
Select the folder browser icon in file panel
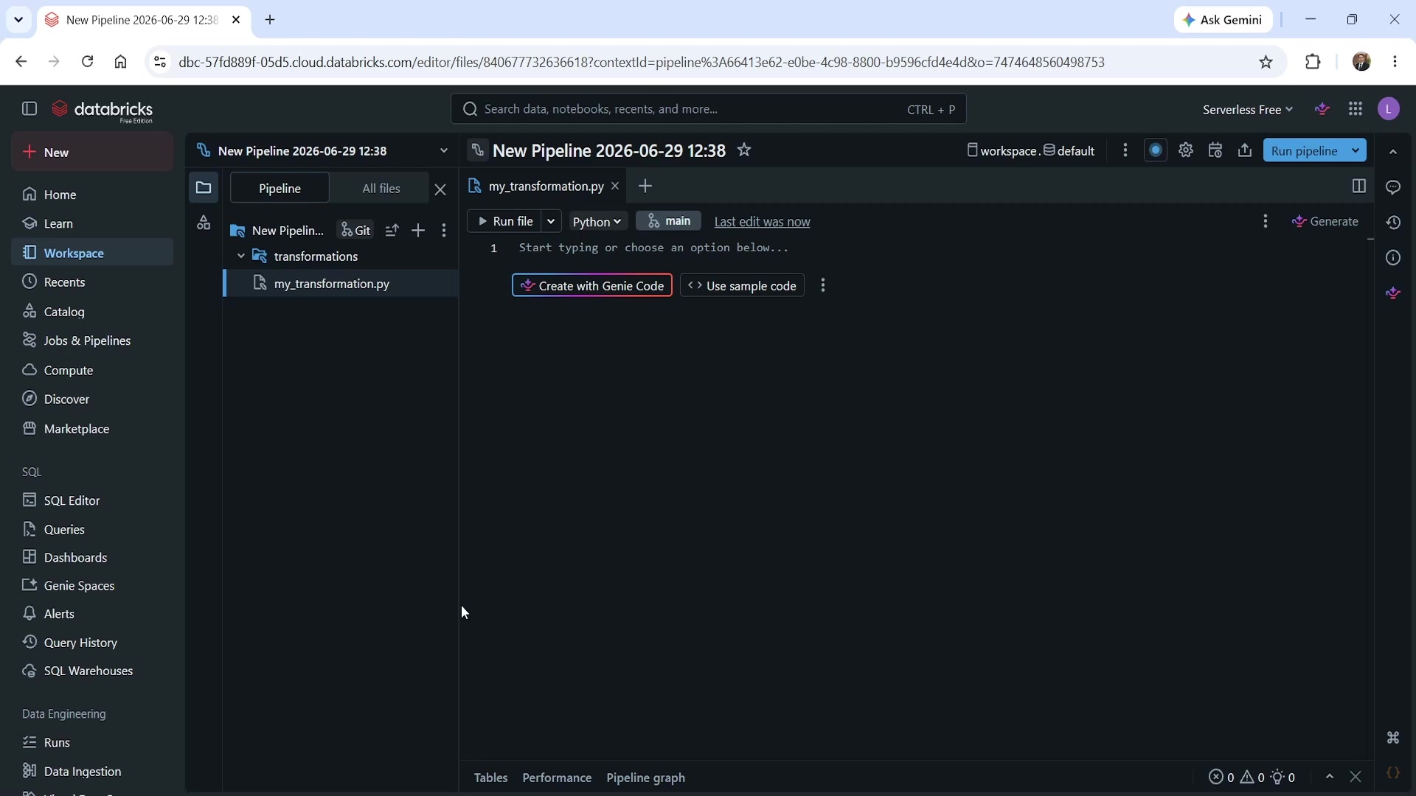204,188
